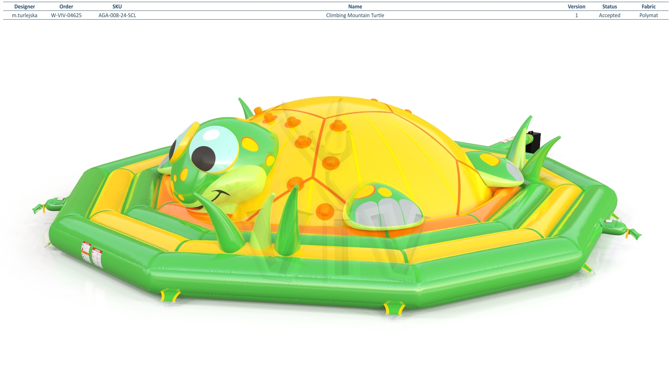Image resolution: width=672 pixels, height=378 pixels.
Task: Click the black blower box behind turtle
Action: click(534, 142)
